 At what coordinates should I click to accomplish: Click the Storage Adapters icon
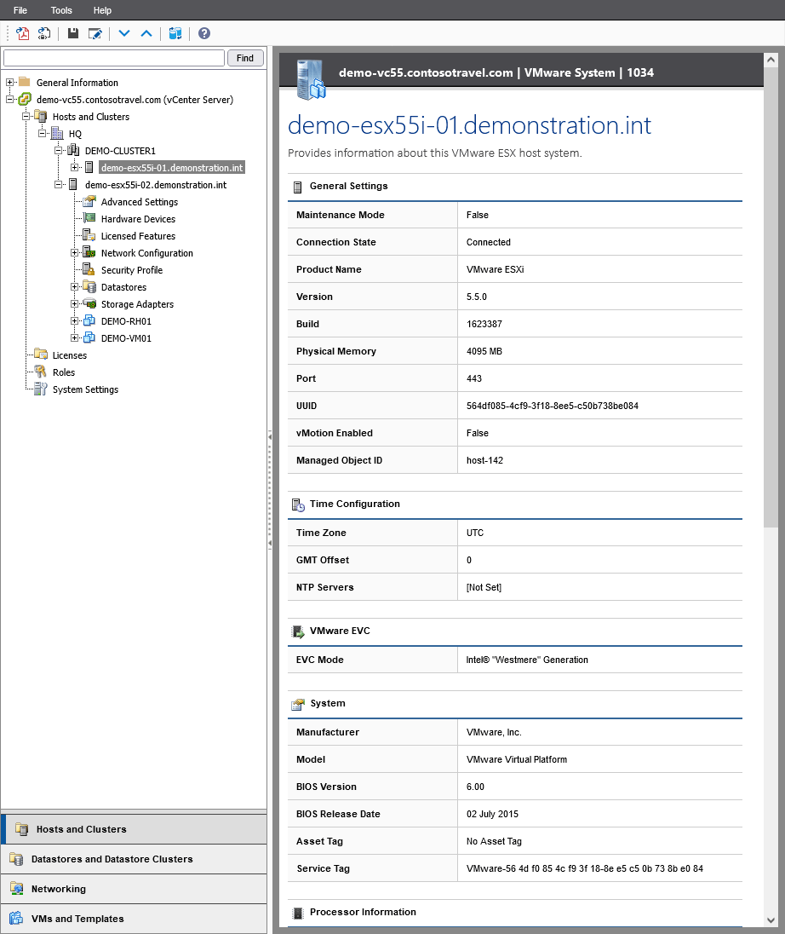click(89, 303)
